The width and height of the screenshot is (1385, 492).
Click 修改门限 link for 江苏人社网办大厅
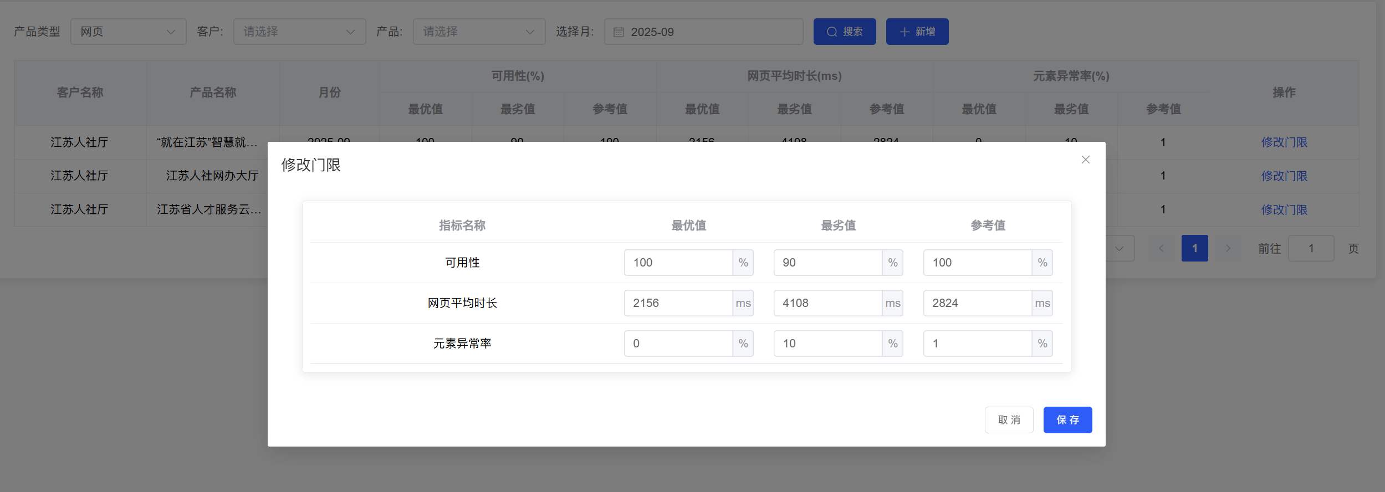(x=1284, y=176)
